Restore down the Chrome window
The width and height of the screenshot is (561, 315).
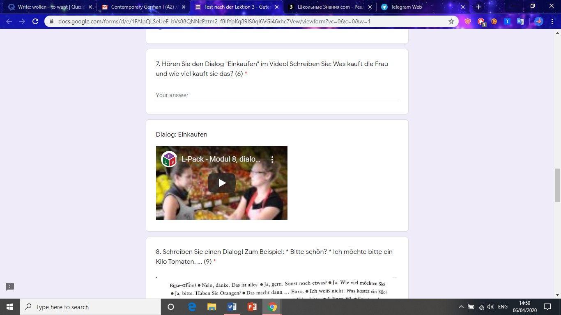pos(533,6)
